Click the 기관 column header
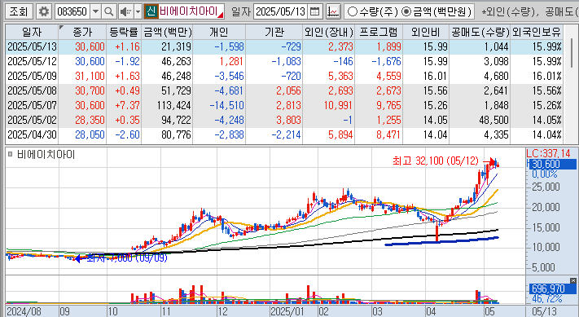 (274, 32)
